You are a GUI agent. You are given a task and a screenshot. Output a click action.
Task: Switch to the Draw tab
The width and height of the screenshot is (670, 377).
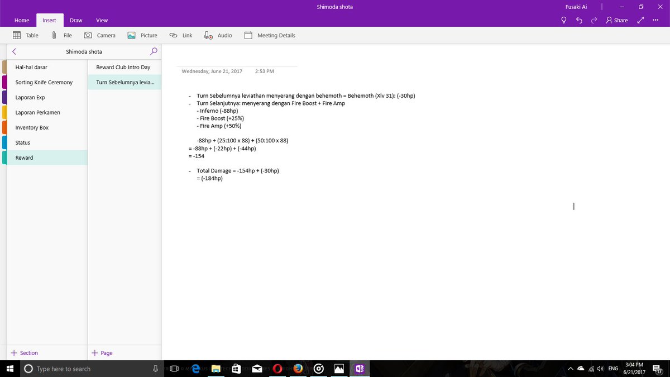(x=76, y=20)
